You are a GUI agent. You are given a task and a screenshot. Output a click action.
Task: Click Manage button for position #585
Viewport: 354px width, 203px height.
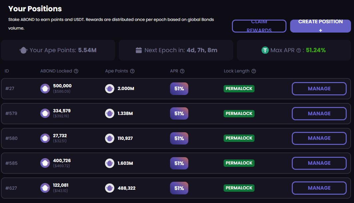point(319,163)
